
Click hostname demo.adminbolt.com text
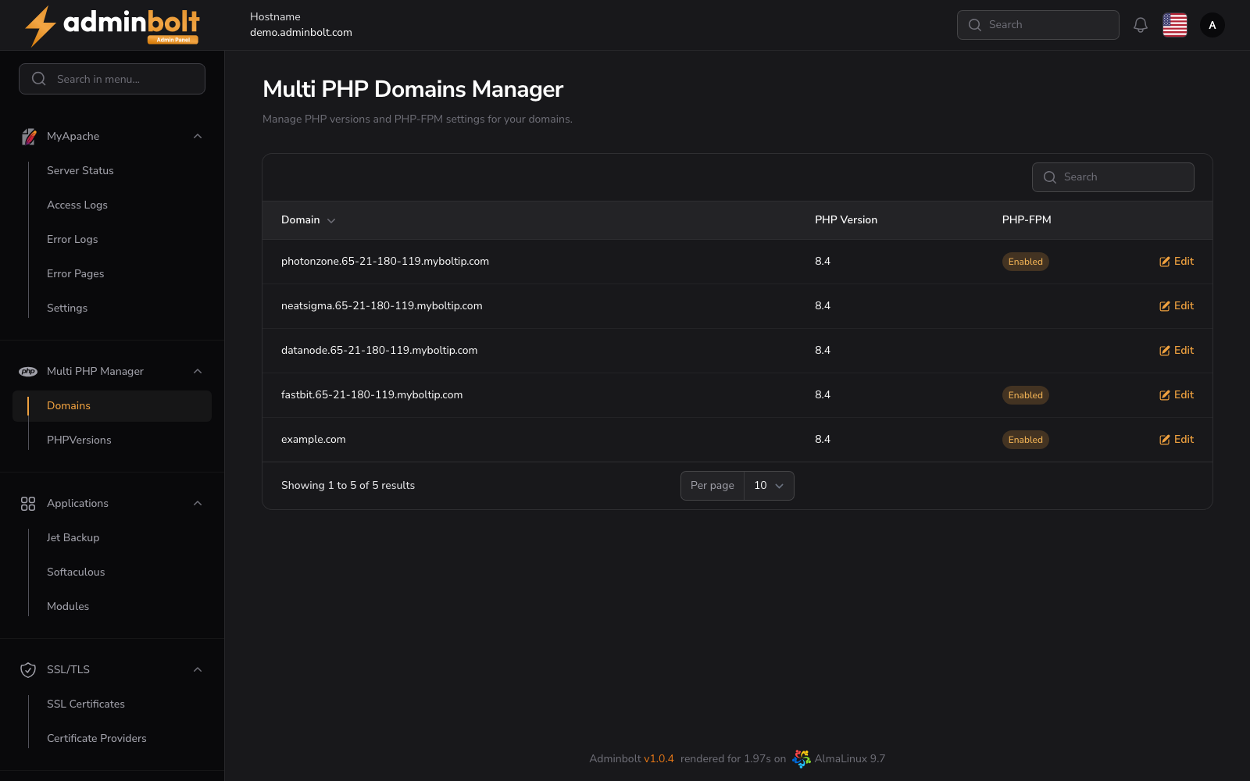coord(301,33)
